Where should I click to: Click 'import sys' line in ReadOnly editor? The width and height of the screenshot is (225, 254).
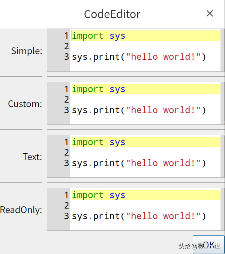(x=99, y=195)
